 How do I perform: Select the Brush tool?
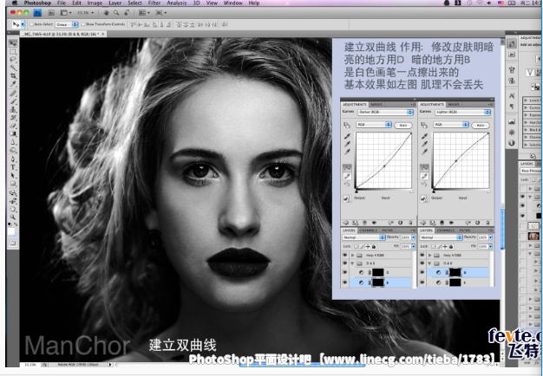pyautogui.click(x=13, y=101)
